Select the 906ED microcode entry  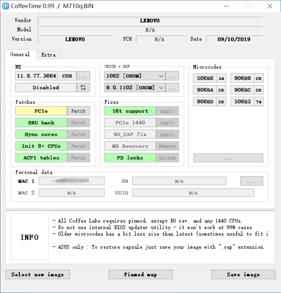pos(205,102)
